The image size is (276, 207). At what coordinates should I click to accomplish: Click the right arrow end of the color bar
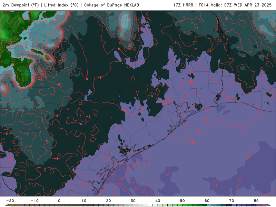coord(269,205)
